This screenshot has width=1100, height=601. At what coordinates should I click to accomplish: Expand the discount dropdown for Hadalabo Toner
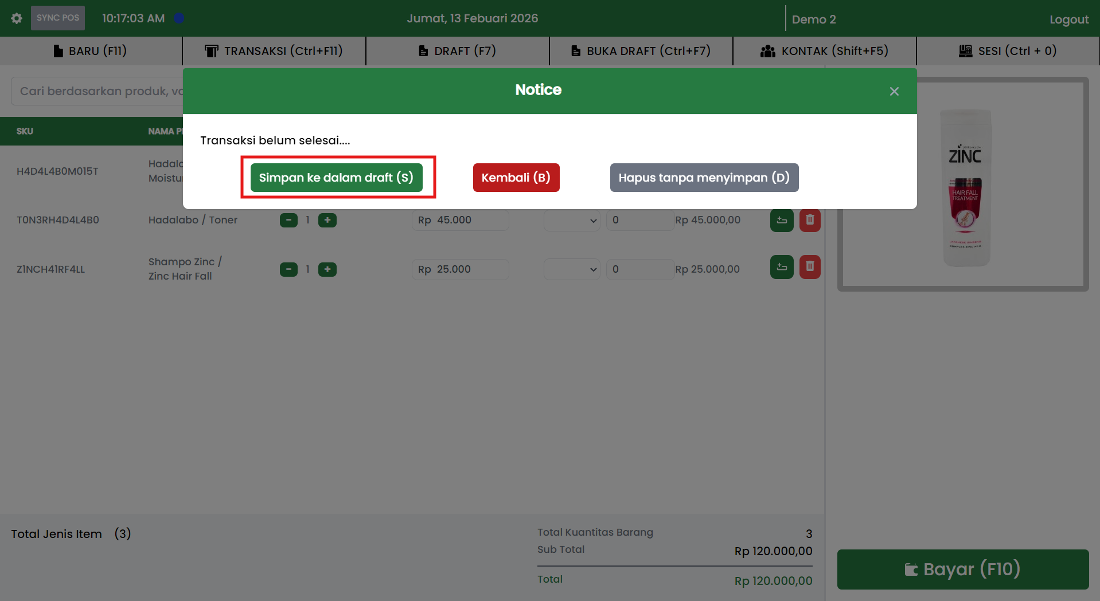tap(571, 221)
